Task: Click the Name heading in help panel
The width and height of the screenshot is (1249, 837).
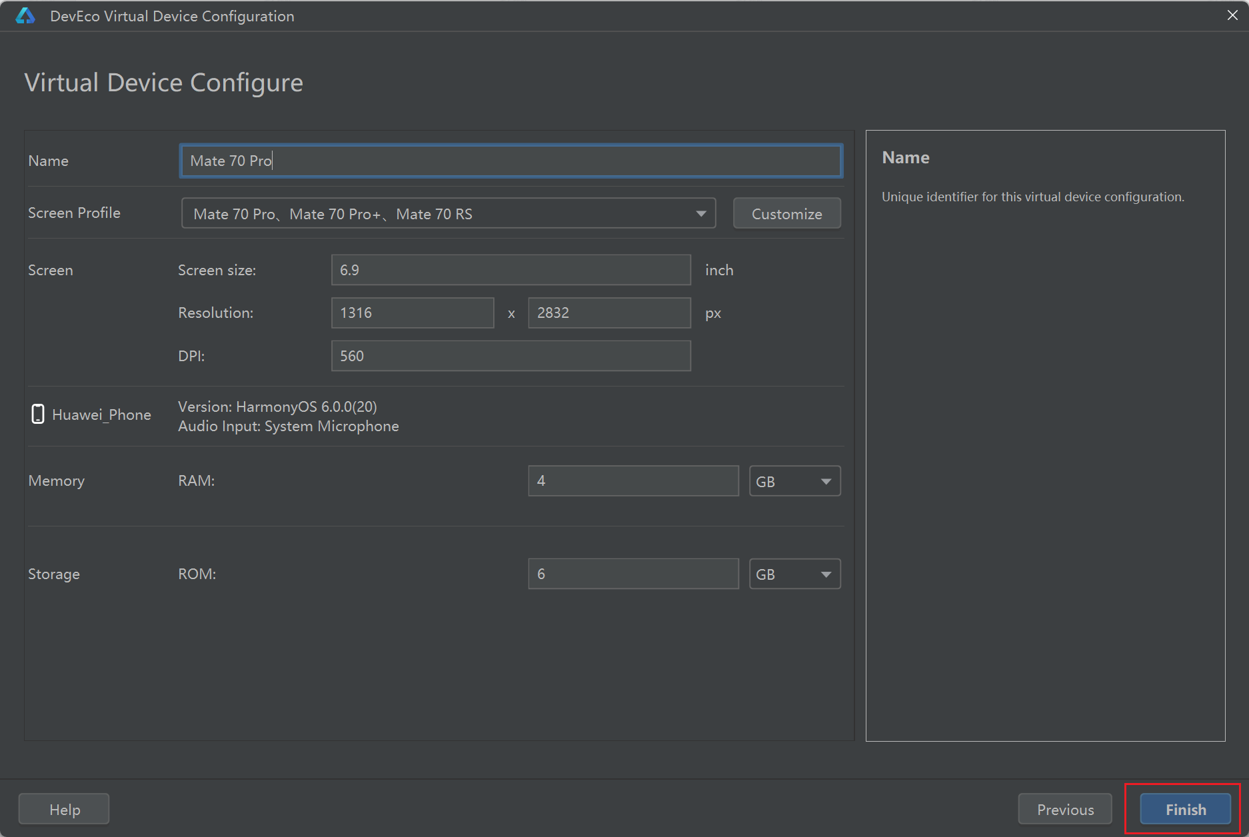Action: click(x=906, y=157)
